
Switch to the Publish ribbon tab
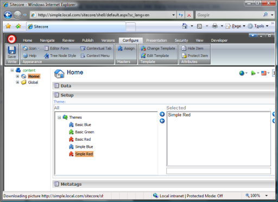click(88, 41)
